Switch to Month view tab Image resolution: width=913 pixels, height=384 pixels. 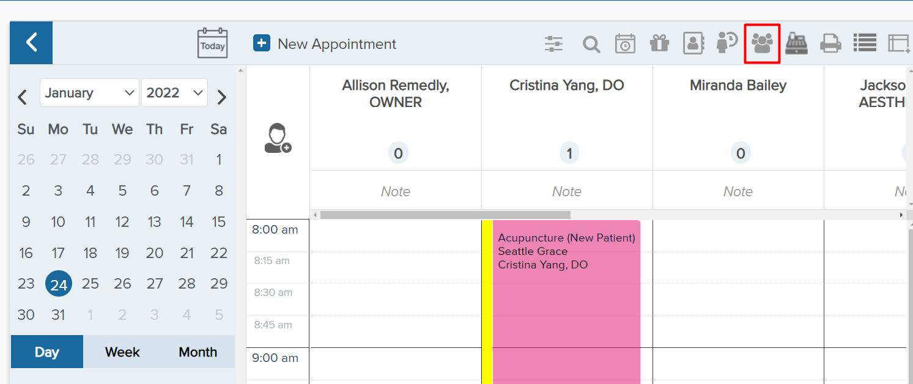pyautogui.click(x=198, y=352)
